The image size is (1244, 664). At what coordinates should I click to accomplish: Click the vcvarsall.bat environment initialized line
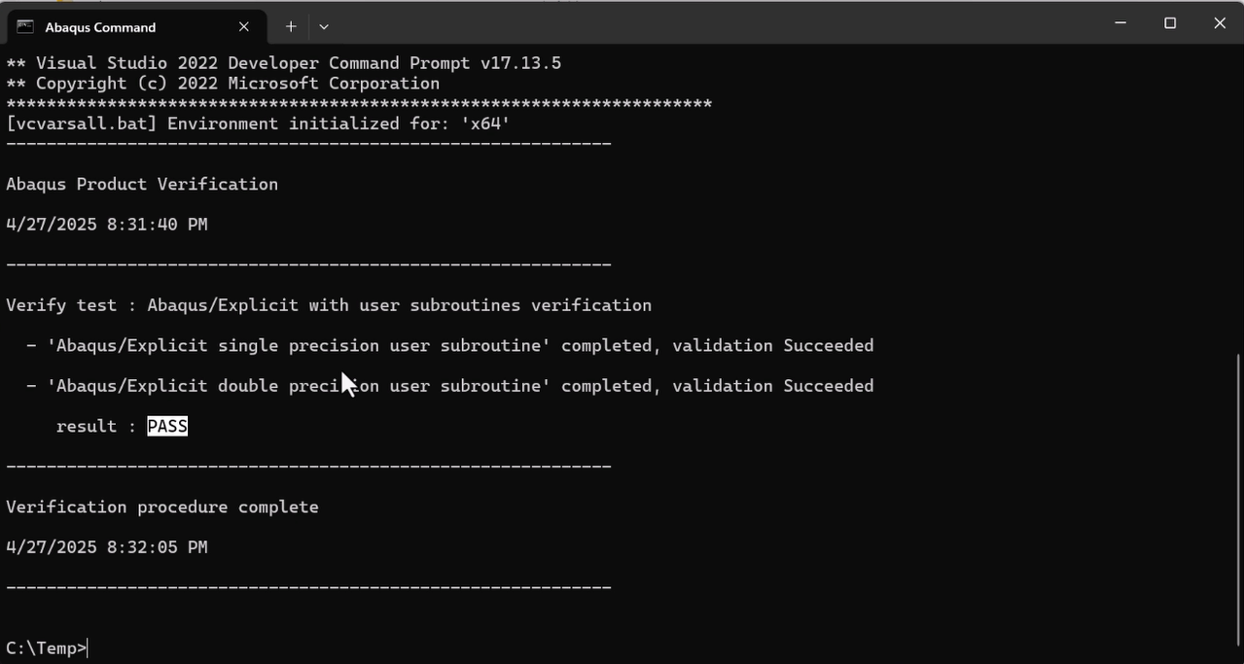tap(258, 123)
